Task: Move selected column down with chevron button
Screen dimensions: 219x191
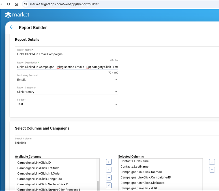Action: click(212, 170)
